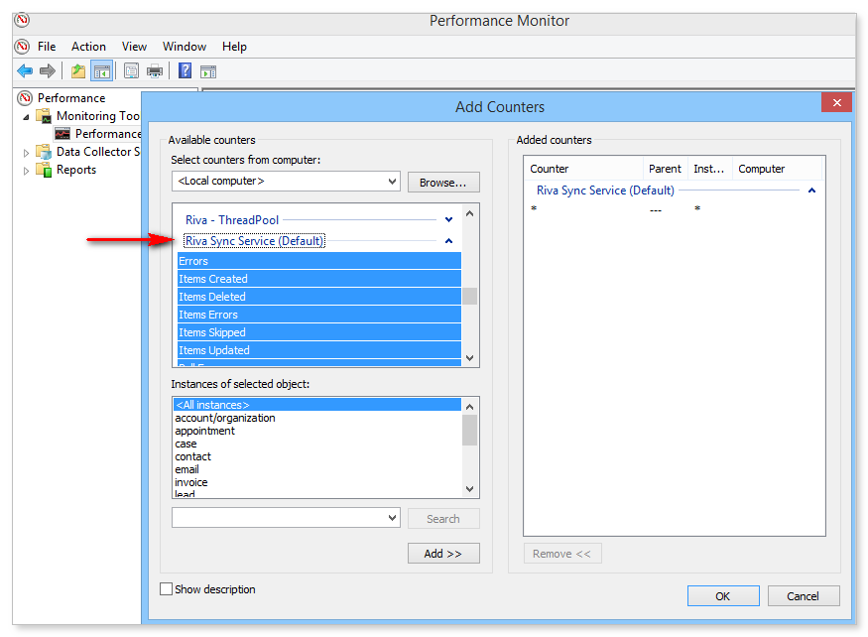This screenshot has height=637, width=868.
Task: Select the Items Skipped counter
Action: click(318, 331)
